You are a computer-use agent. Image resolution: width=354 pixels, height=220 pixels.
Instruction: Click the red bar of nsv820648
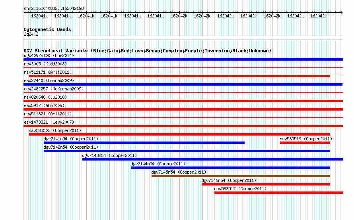tap(183, 101)
